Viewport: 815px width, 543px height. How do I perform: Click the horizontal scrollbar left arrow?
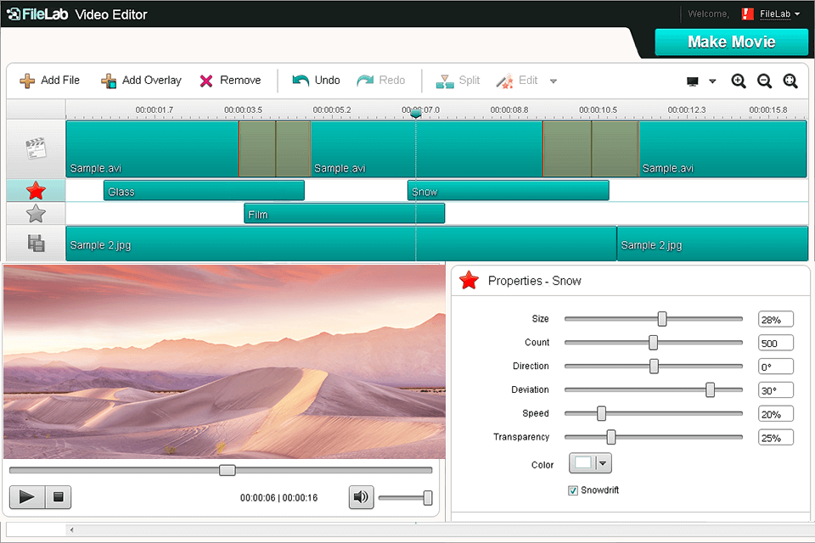click(71, 530)
